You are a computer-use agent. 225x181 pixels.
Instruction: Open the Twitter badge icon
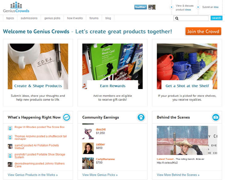point(141,7)
